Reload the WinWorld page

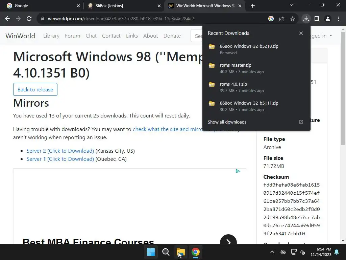pos(29,19)
